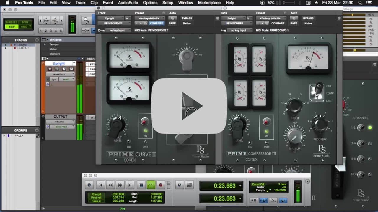Open the Clip menu

point(94,3)
